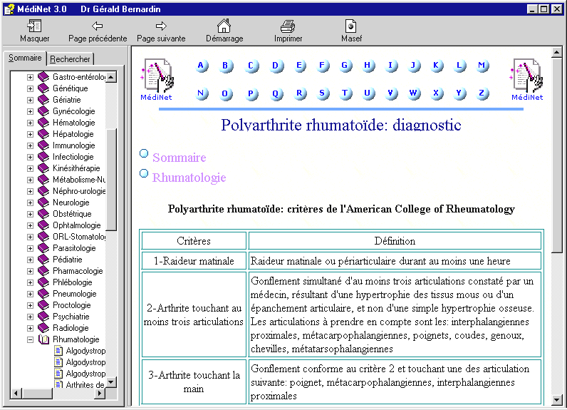Click the open Rhumatologie book icon
This screenshot has height=410, width=567.
[x=43, y=339]
